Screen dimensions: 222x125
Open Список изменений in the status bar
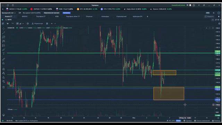pyautogui.click(x=202, y=121)
